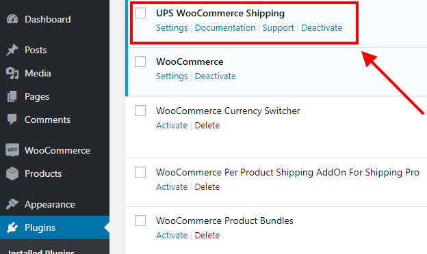
Task: Click the Dashboard gauge icon
Action: [12, 19]
